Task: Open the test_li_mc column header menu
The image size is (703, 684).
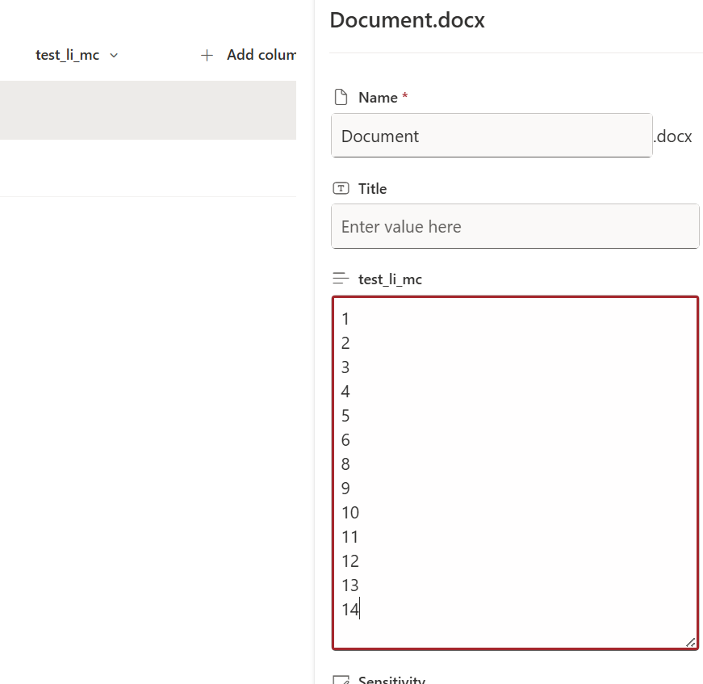Action: pos(68,55)
